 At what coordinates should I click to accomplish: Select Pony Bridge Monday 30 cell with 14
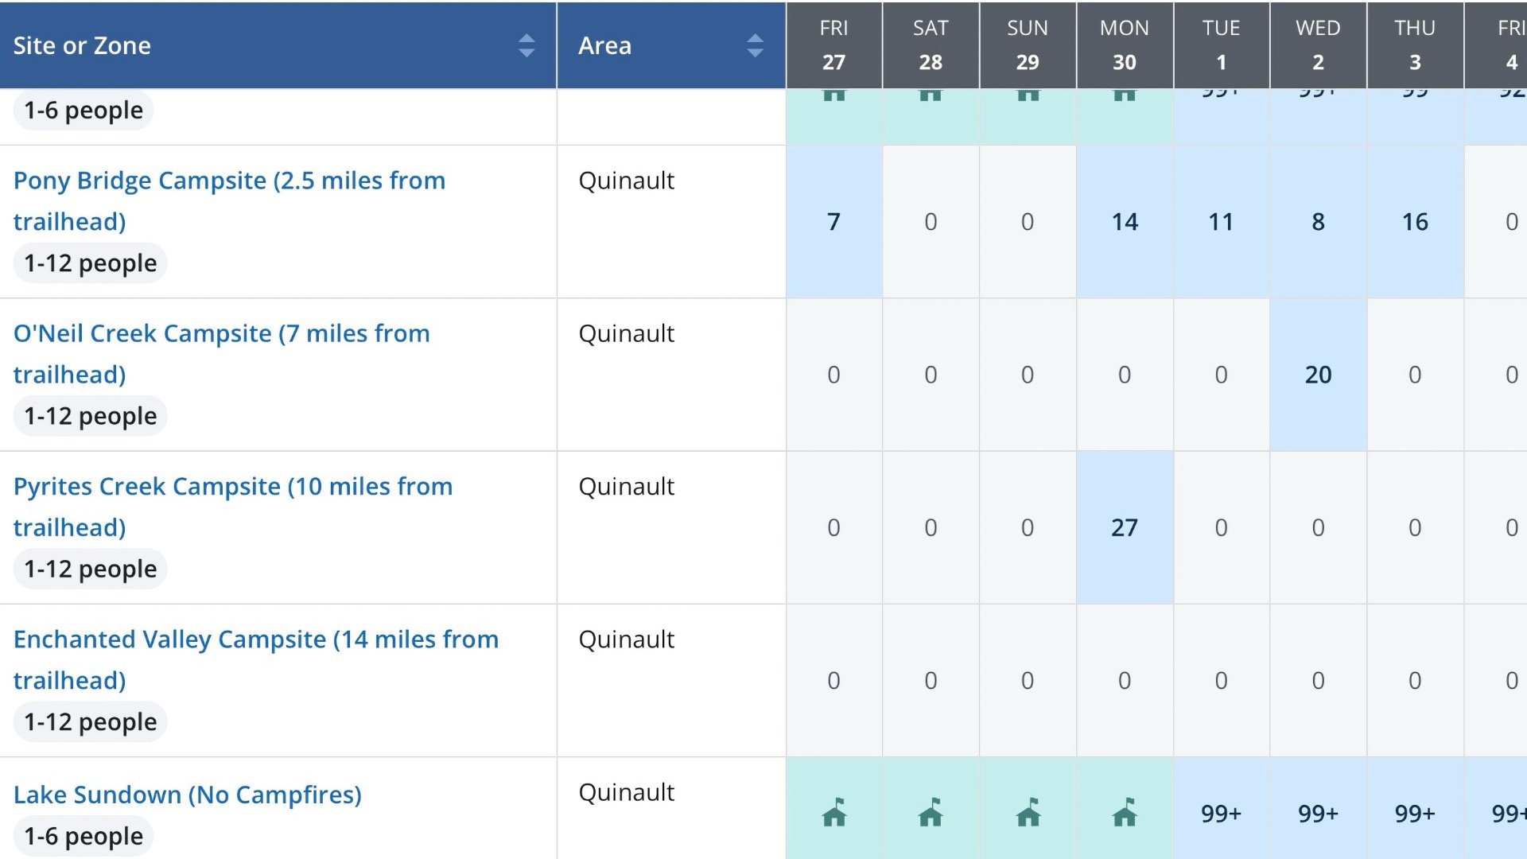click(1125, 221)
